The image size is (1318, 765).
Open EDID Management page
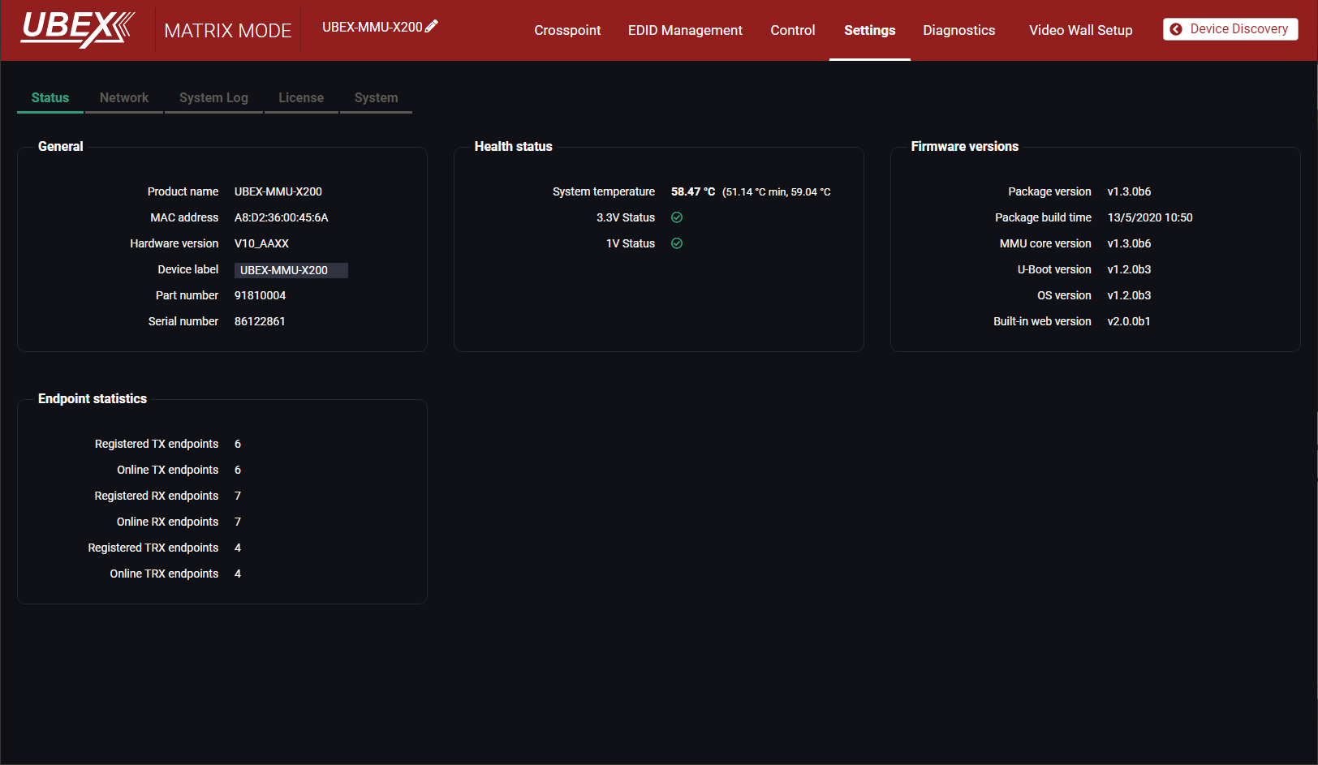pos(685,30)
